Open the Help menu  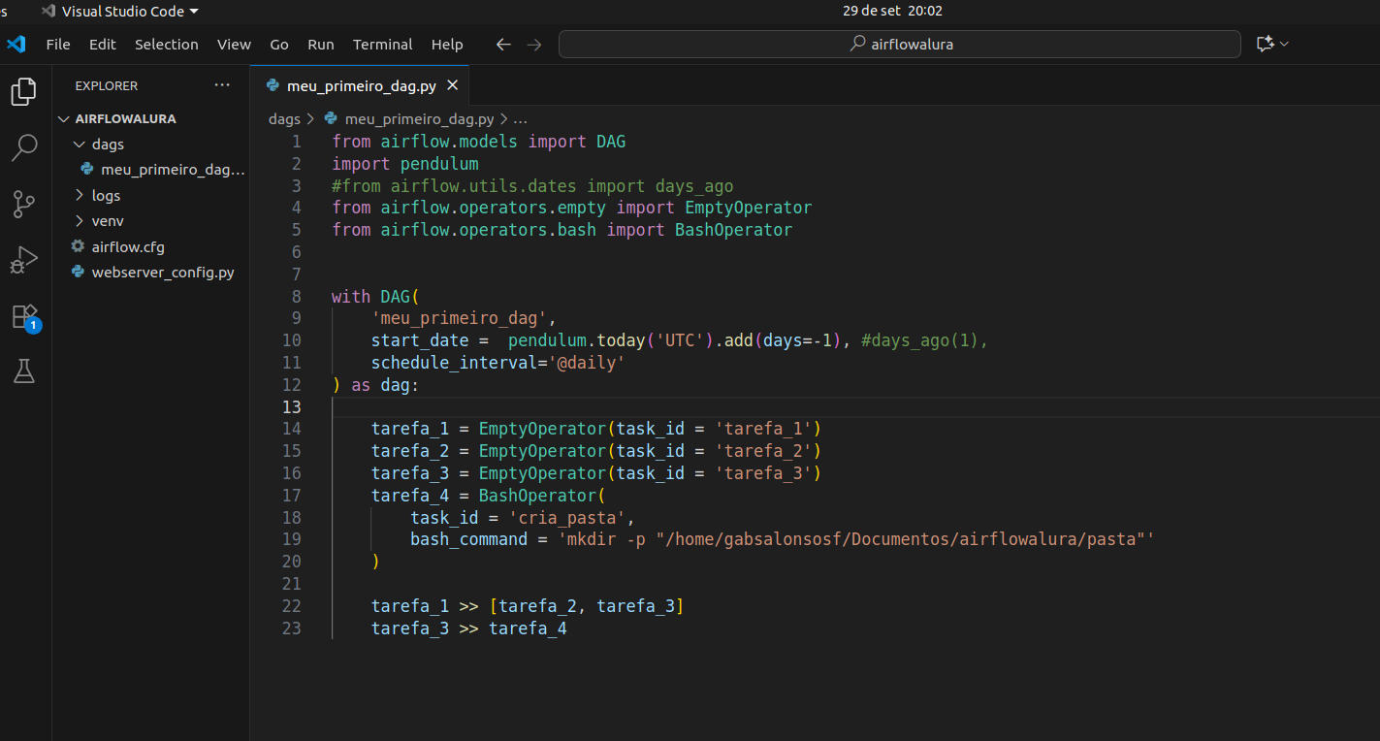pos(447,45)
